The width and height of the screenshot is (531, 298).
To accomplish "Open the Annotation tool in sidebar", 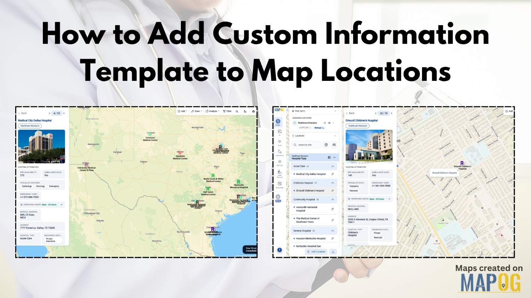I will 279,153.
